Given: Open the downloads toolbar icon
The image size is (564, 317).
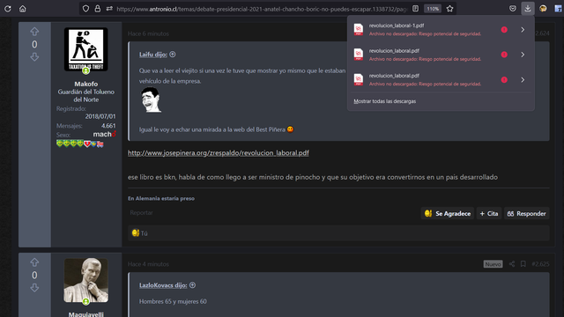Looking at the screenshot, I should coord(528,8).
